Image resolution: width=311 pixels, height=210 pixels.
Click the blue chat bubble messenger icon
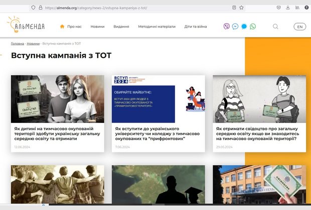click(x=244, y=26)
